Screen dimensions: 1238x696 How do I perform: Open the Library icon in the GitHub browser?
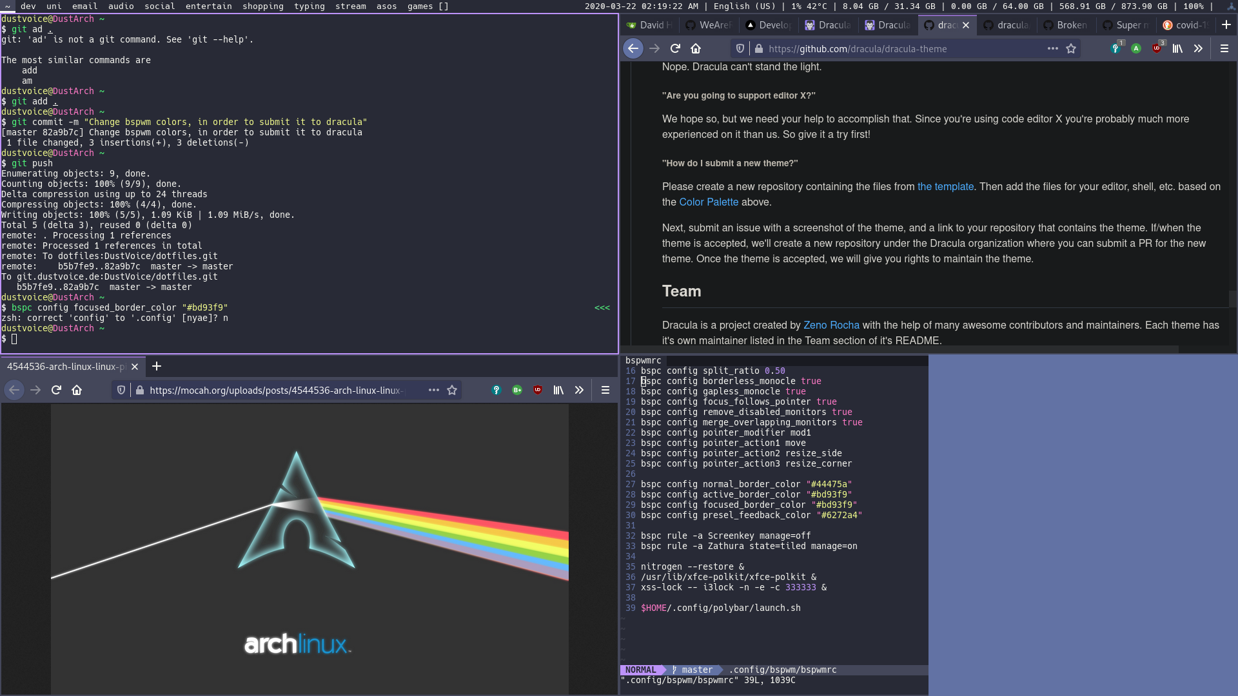[x=1177, y=48]
